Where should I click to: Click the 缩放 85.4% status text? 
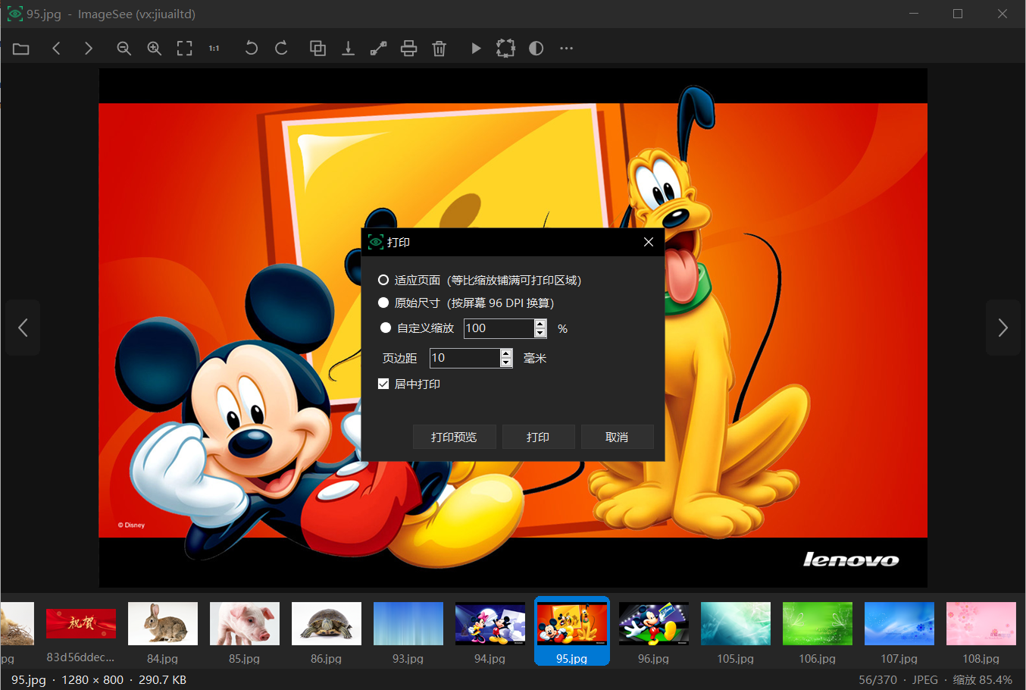[x=983, y=680]
